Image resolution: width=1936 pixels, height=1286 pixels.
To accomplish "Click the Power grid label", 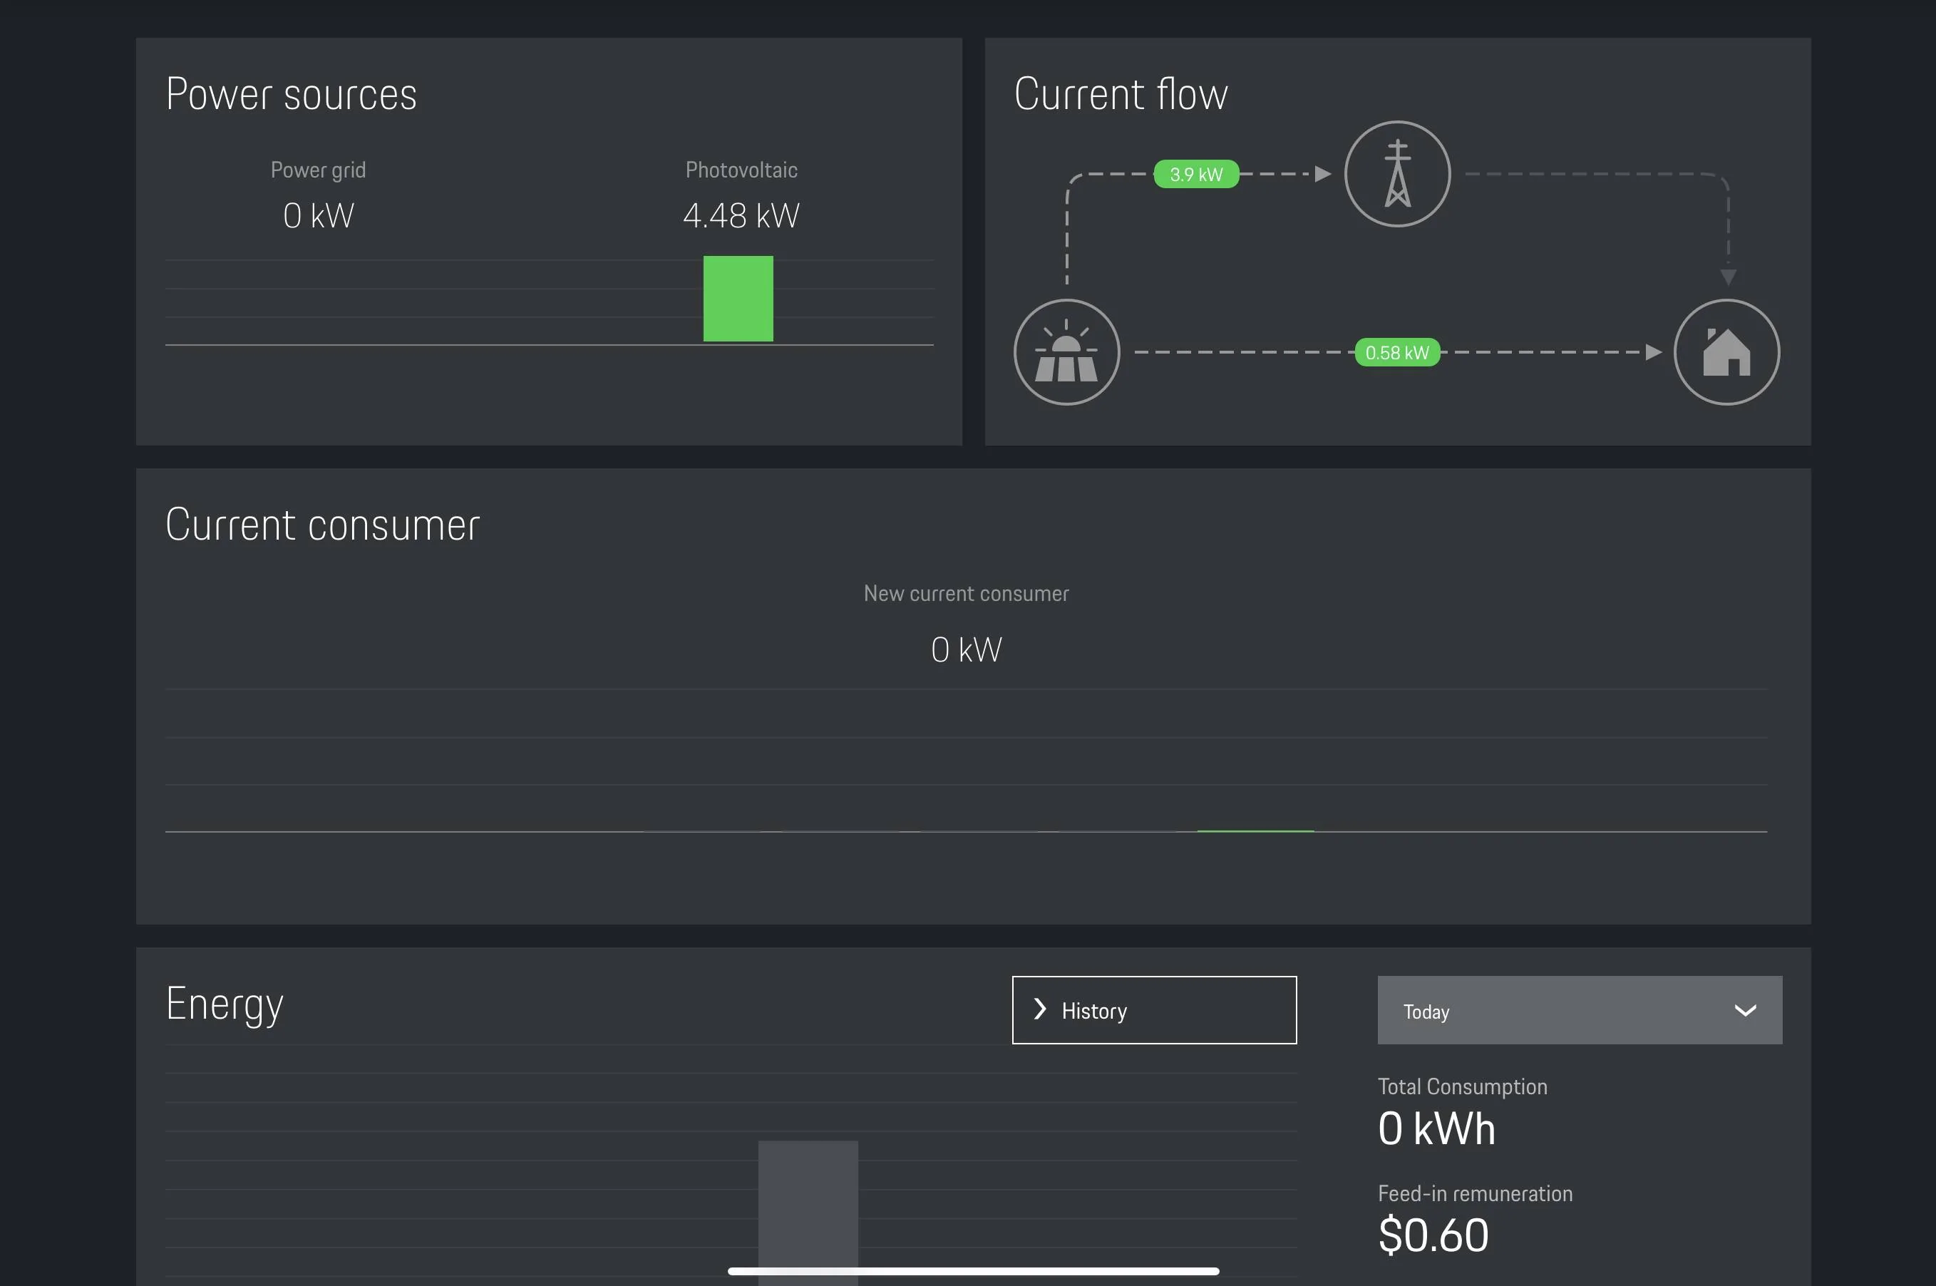I will pyautogui.click(x=318, y=170).
